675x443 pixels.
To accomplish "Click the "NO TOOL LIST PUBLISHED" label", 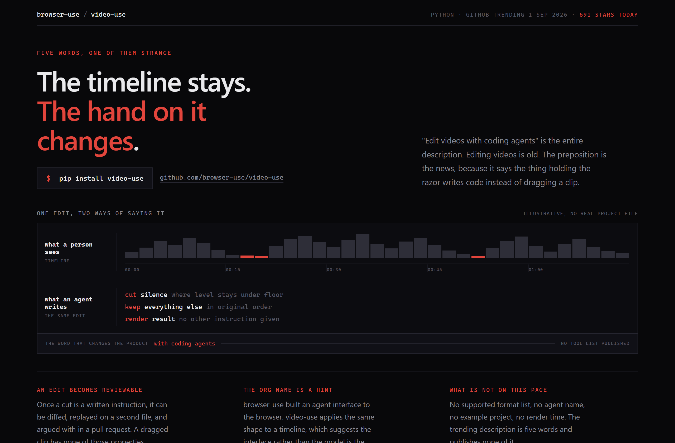I will [x=595, y=343].
